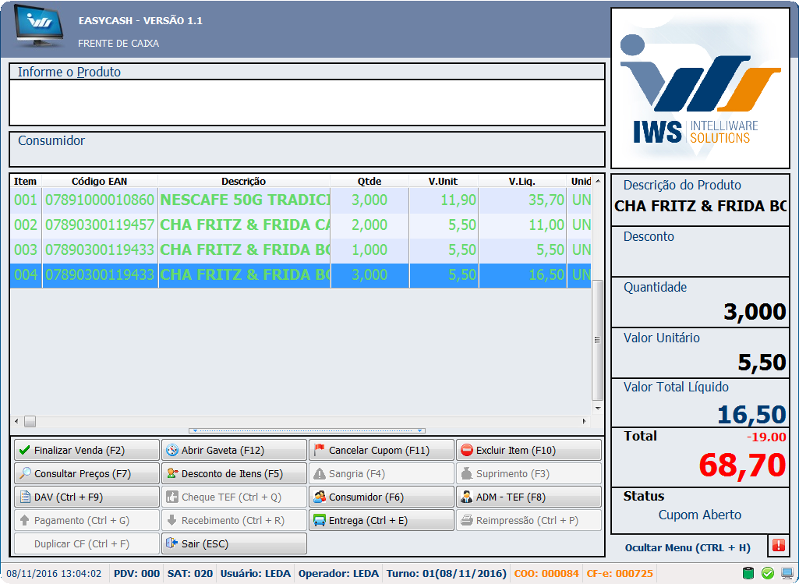Click the item list up scroll arrow
This screenshot has height=584, width=799.
click(598, 181)
